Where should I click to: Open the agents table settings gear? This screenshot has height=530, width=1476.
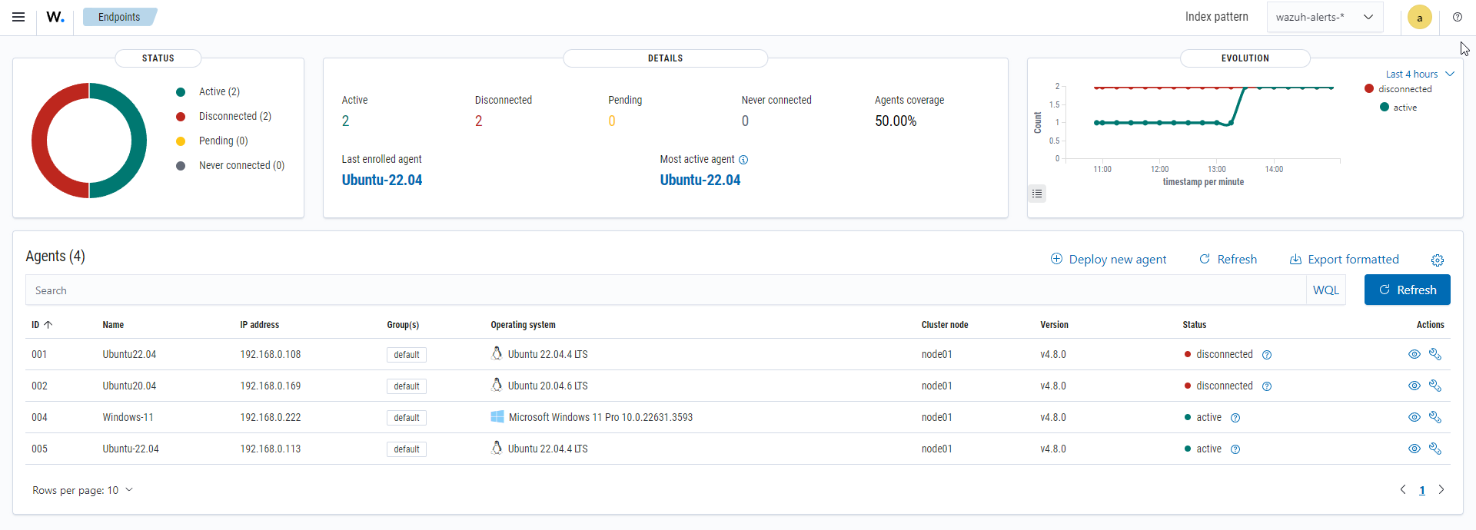pyautogui.click(x=1438, y=260)
